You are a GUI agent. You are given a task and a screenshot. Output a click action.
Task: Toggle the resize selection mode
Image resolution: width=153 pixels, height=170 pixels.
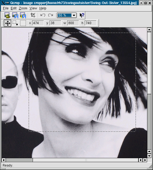click(x=15, y=23)
